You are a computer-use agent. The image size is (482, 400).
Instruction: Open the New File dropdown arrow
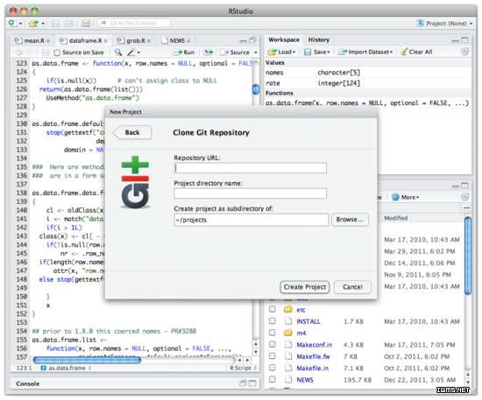click(x=21, y=24)
